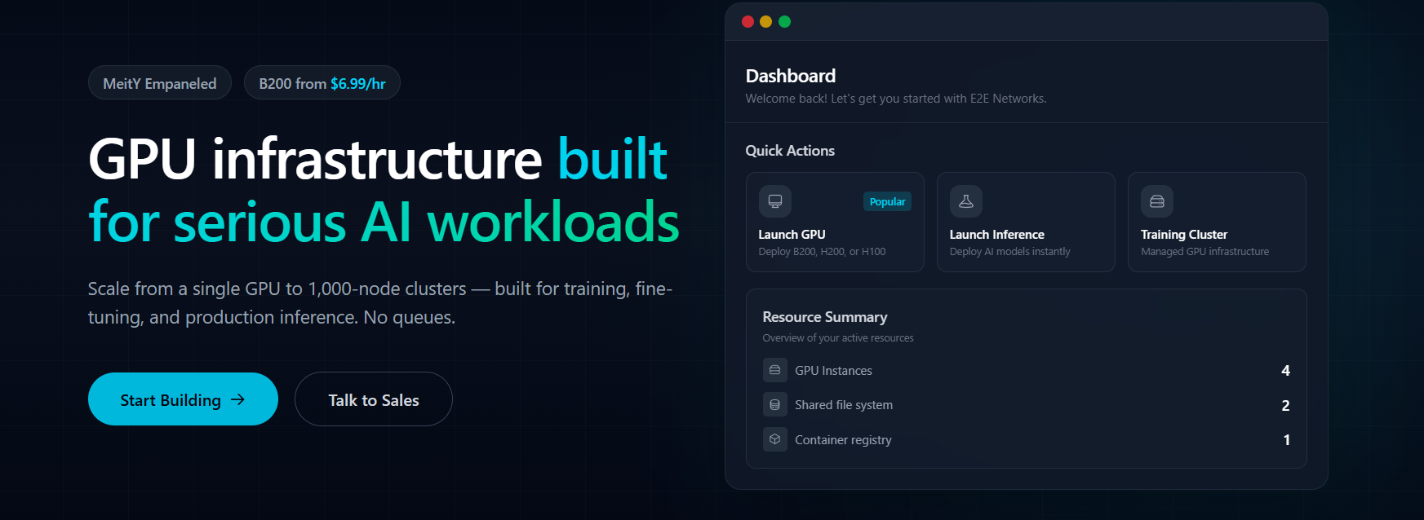Open Talk to Sales
The width and height of the screenshot is (1424, 520).
374,399
